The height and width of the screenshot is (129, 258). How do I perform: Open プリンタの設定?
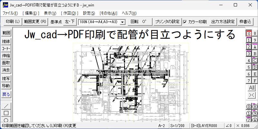click(167, 22)
